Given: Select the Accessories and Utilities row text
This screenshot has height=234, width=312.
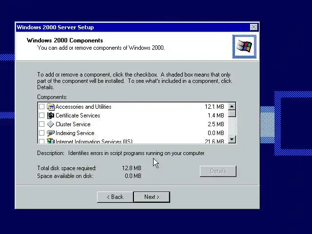Looking at the screenshot, I should (x=83, y=107).
